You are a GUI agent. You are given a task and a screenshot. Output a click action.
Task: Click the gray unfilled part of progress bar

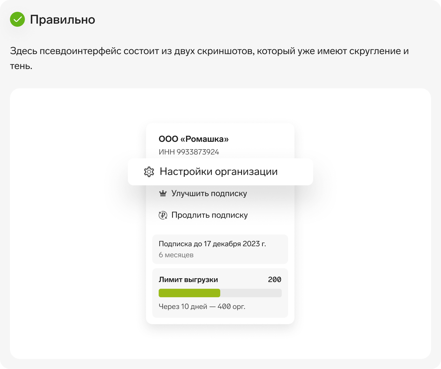(251, 293)
